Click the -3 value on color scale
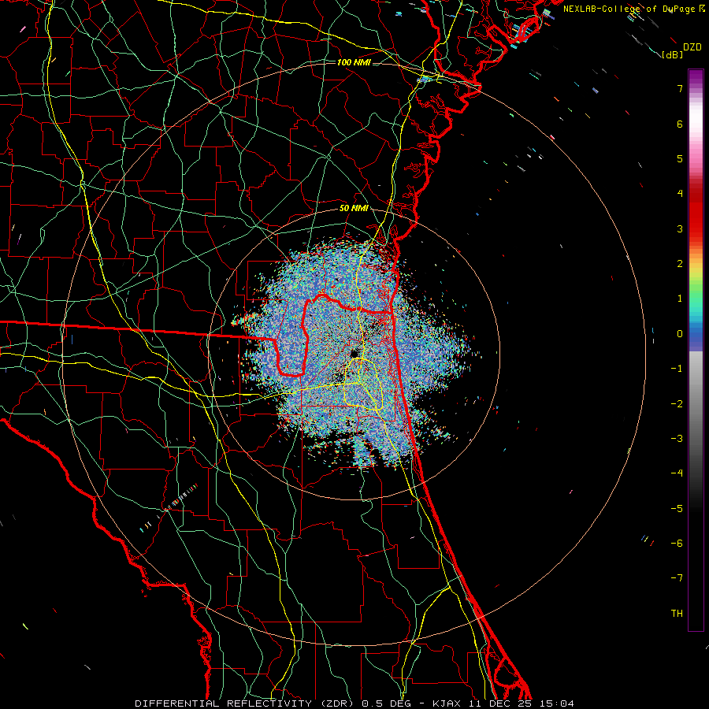Screen dimensions: 709x709 tap(677, 439)
